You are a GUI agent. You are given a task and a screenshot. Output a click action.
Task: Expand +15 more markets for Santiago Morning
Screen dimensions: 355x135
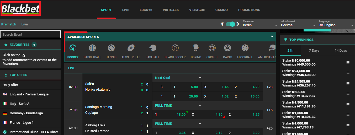(269, 110)
